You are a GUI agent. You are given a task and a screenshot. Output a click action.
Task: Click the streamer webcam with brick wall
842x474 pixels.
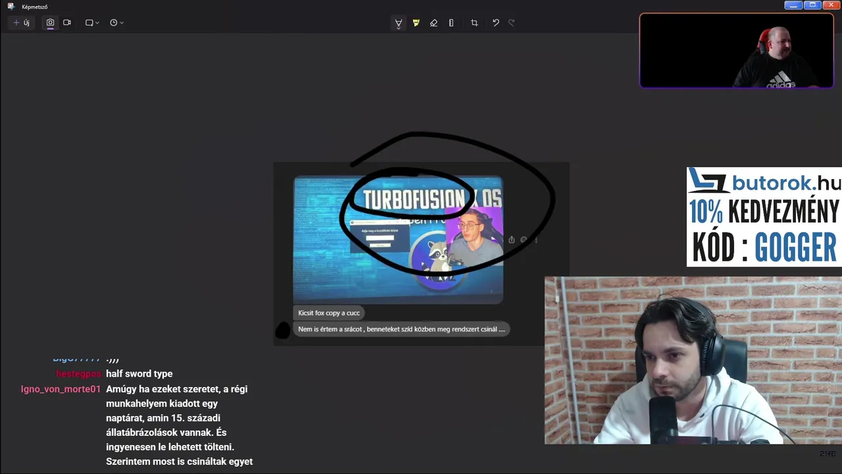tap(693, 360)
